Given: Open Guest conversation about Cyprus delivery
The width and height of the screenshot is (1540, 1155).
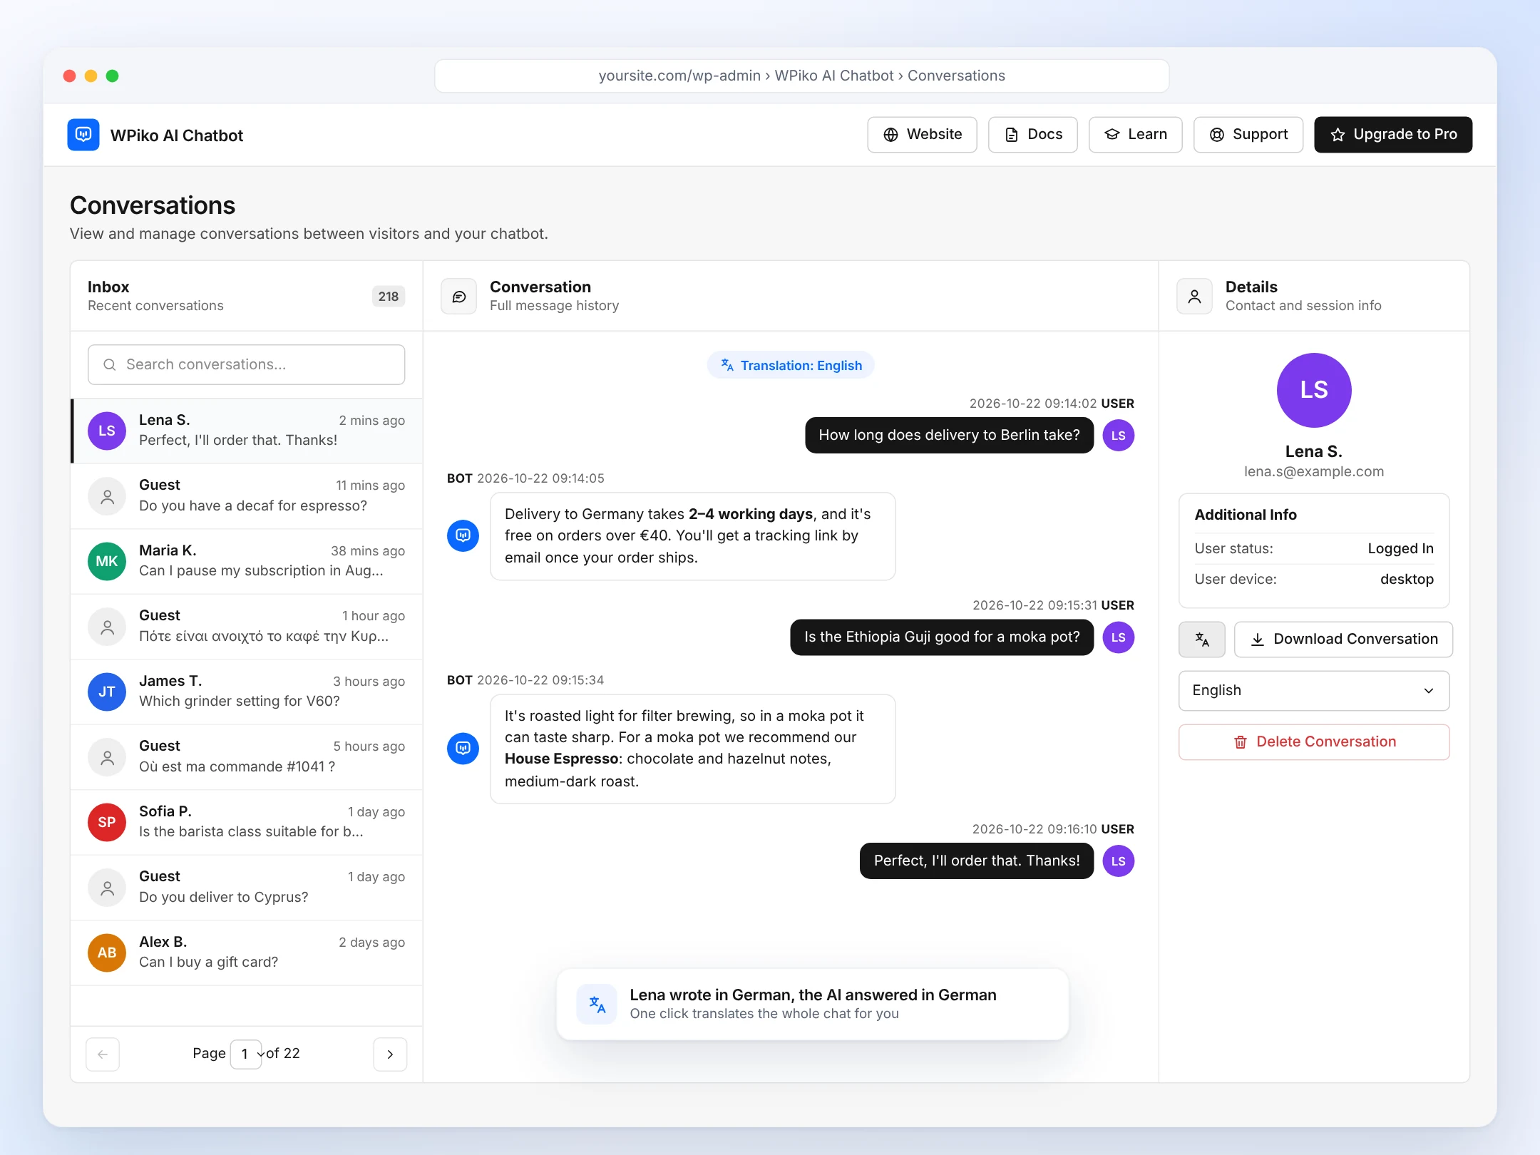Looking at the screenshot, I should coord(247,888).
